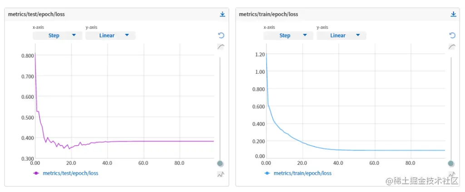Open x-axis Step dropdown on train loss chart

288,35
